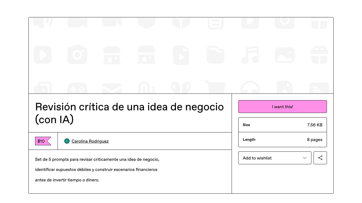This screenshot has width=362, height=203.
Task: Open the share options icon
Action: [320, 158]
